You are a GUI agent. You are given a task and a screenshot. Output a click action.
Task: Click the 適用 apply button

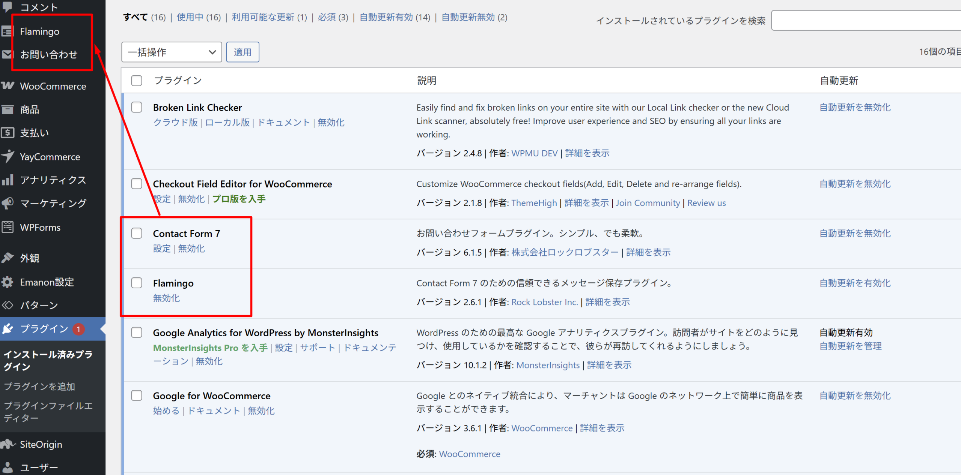pyautogui.click(x=243, y=52)
